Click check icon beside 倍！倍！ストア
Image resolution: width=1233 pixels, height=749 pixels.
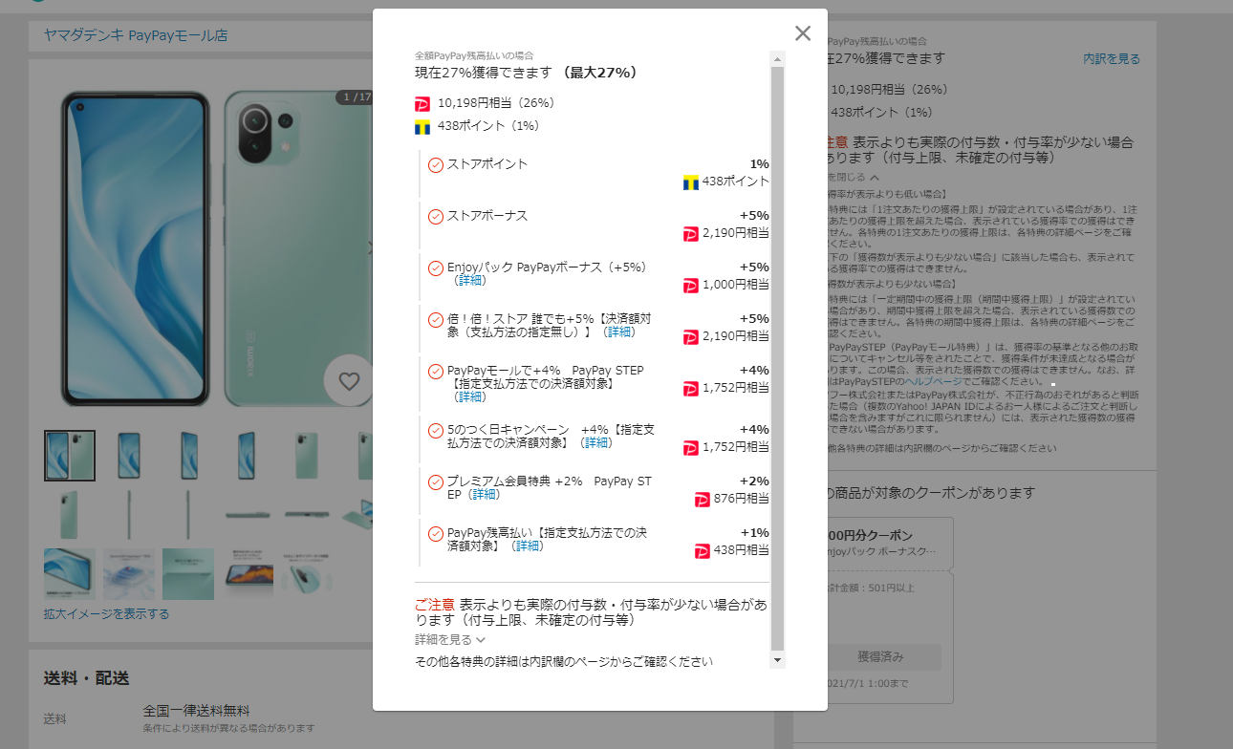click(x=436, y=319)
